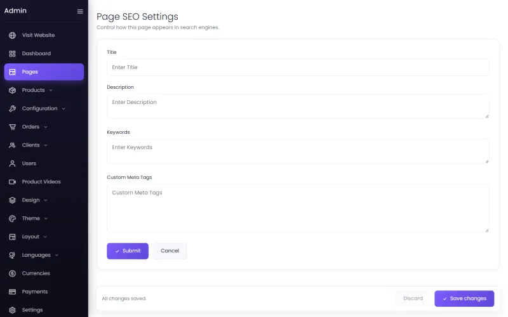Click the Submit button
Screen dimensions: 508x317
tap(128, 251)
